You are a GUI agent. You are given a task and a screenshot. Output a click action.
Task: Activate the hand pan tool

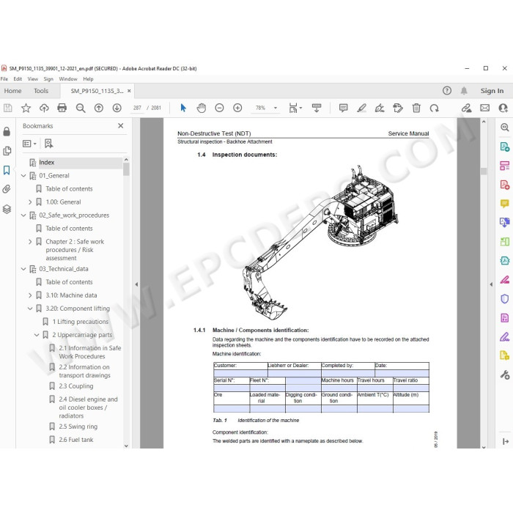pos(202,108)
